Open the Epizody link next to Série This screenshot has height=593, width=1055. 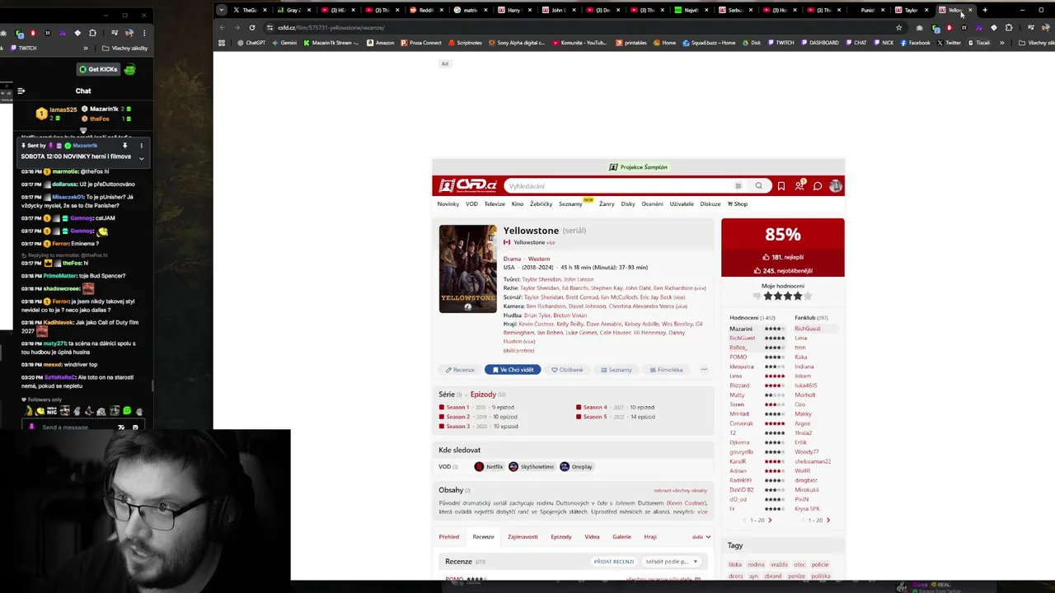point(483,395)
